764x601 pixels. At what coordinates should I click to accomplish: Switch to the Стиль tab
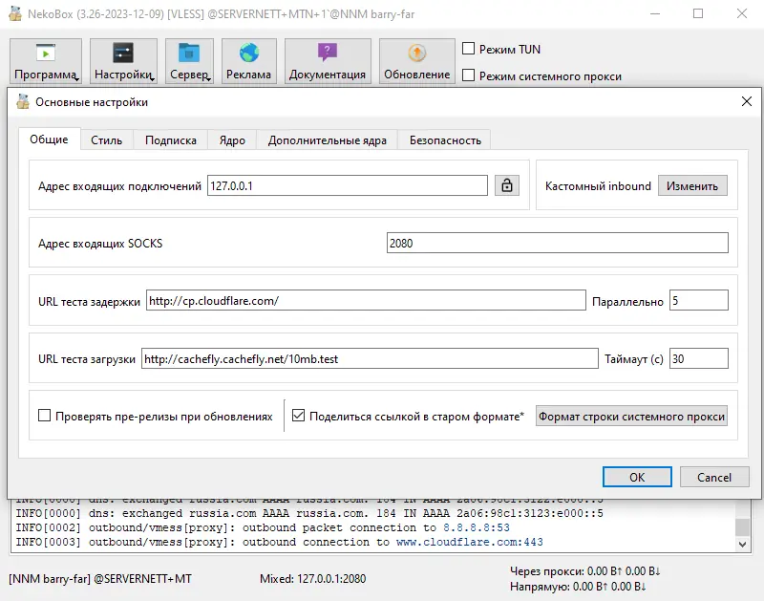[x=107, y=140]
